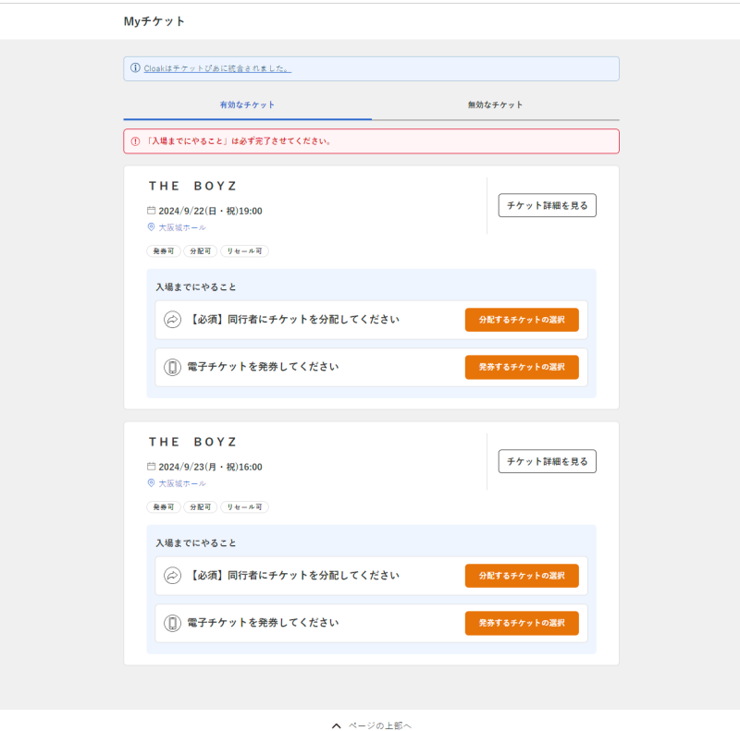Click 入場までにやること heading on 9/23 card

click(x=196, y=542)
